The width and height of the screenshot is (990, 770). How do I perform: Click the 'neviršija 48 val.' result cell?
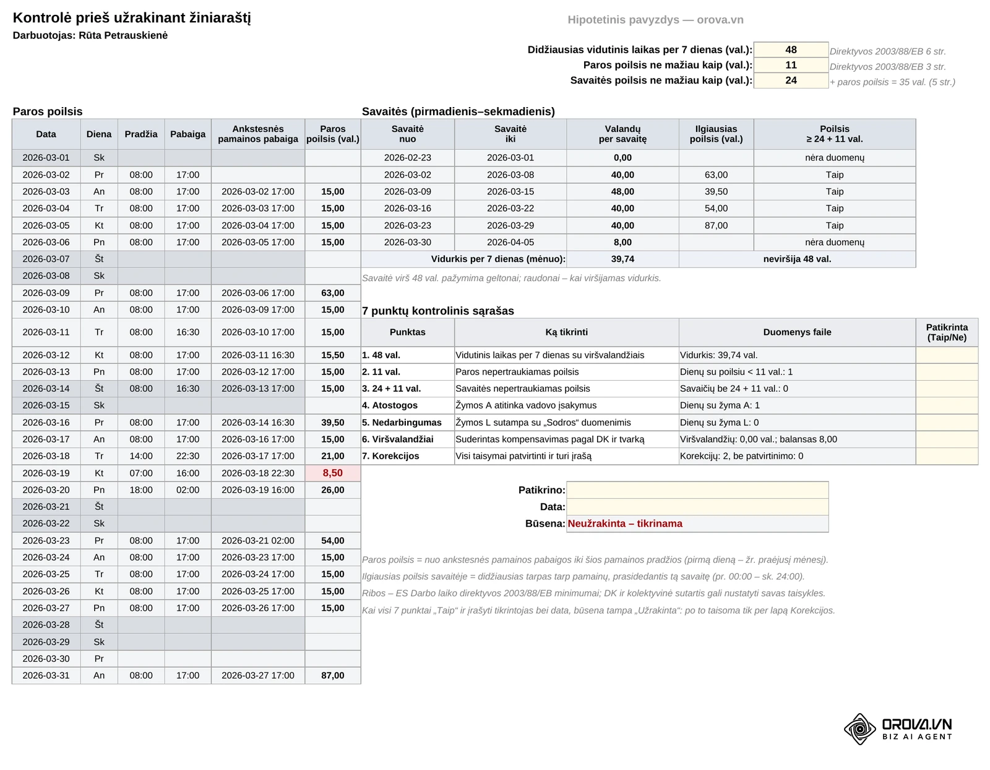[x=797, y=259]
